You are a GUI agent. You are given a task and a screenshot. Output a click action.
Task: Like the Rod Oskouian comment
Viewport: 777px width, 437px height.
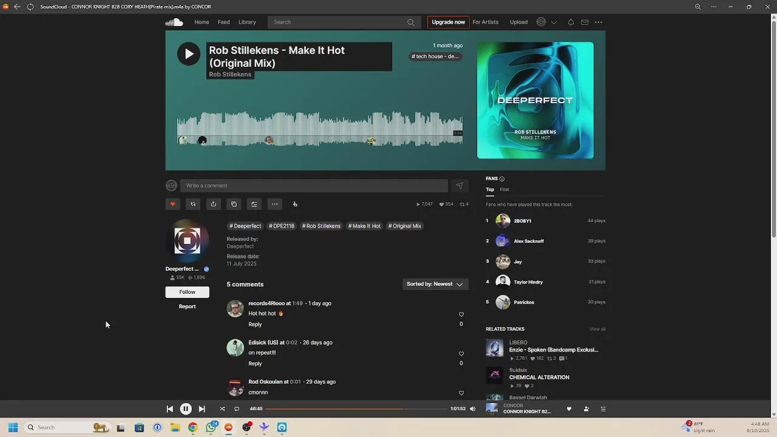pos(461,393)
